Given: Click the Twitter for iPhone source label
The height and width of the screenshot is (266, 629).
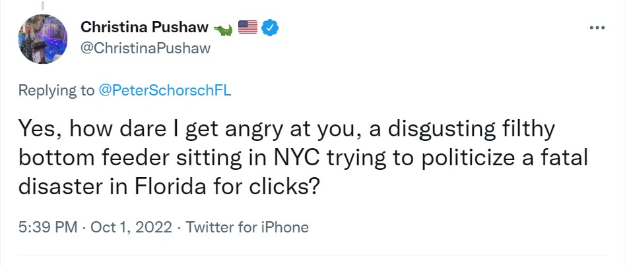Looking at the screenshot, I should click(x=247, y=228).
